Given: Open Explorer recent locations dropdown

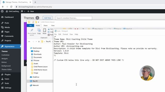Looking at the screenshot, I should click(x=36, y=41).
